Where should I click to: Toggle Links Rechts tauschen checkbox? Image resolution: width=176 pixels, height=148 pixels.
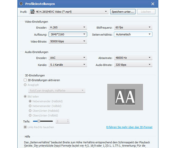point(25,127)
